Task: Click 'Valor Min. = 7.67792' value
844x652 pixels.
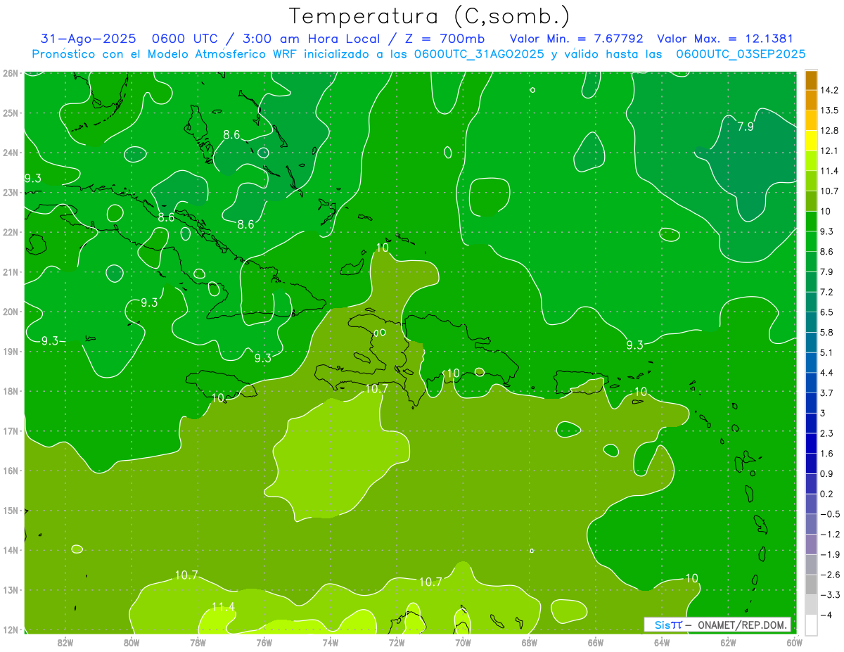Action: click(577, 39)
